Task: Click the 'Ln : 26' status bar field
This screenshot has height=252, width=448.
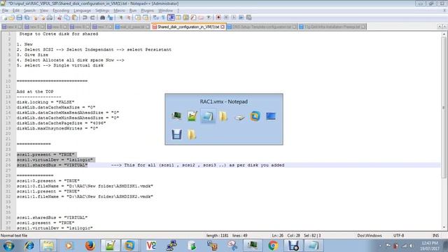Action: pyautogui.click(x=277, y=236)
